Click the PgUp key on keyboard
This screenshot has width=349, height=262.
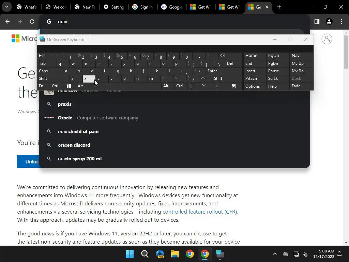point(277,56)
